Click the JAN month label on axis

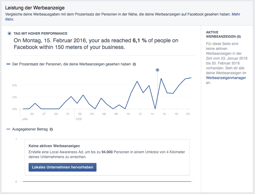pyautogui.click(x=25, y=119)
